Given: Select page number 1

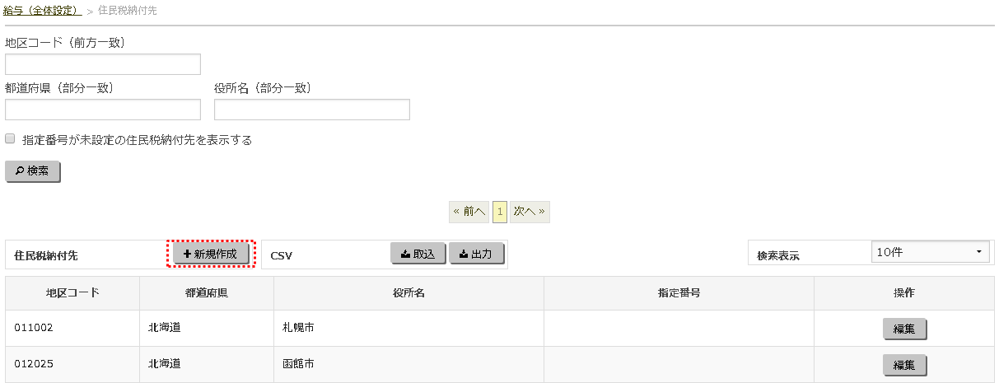Looking at the screenshot, I should (x=500, y=212).
